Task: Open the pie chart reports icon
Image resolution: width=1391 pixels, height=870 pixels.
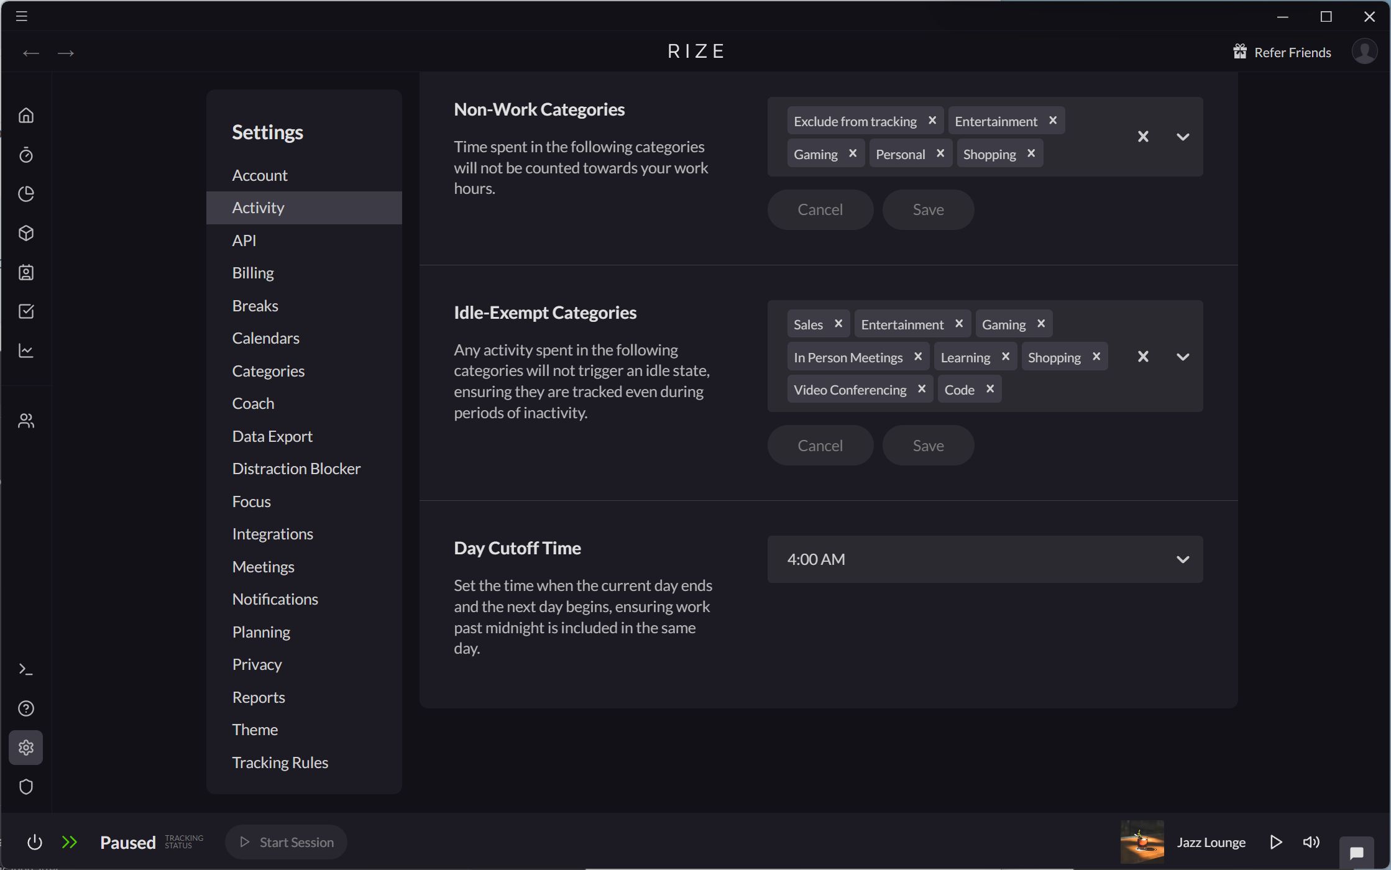Action: coord(26,194)
